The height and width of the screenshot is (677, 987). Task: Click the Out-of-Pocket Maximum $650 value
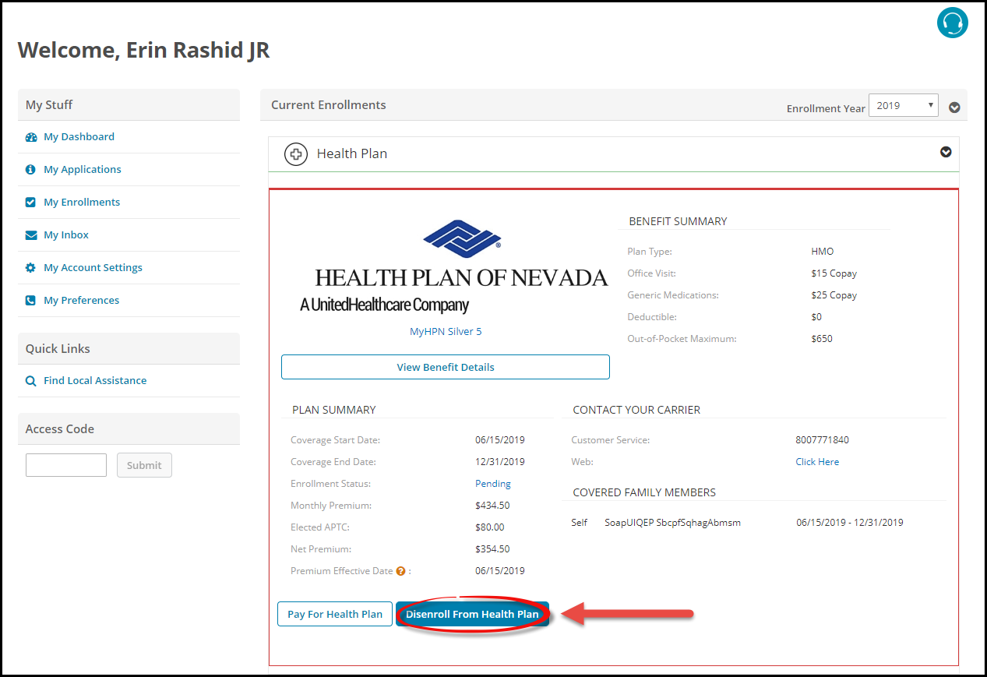click(x=822, y=339)
